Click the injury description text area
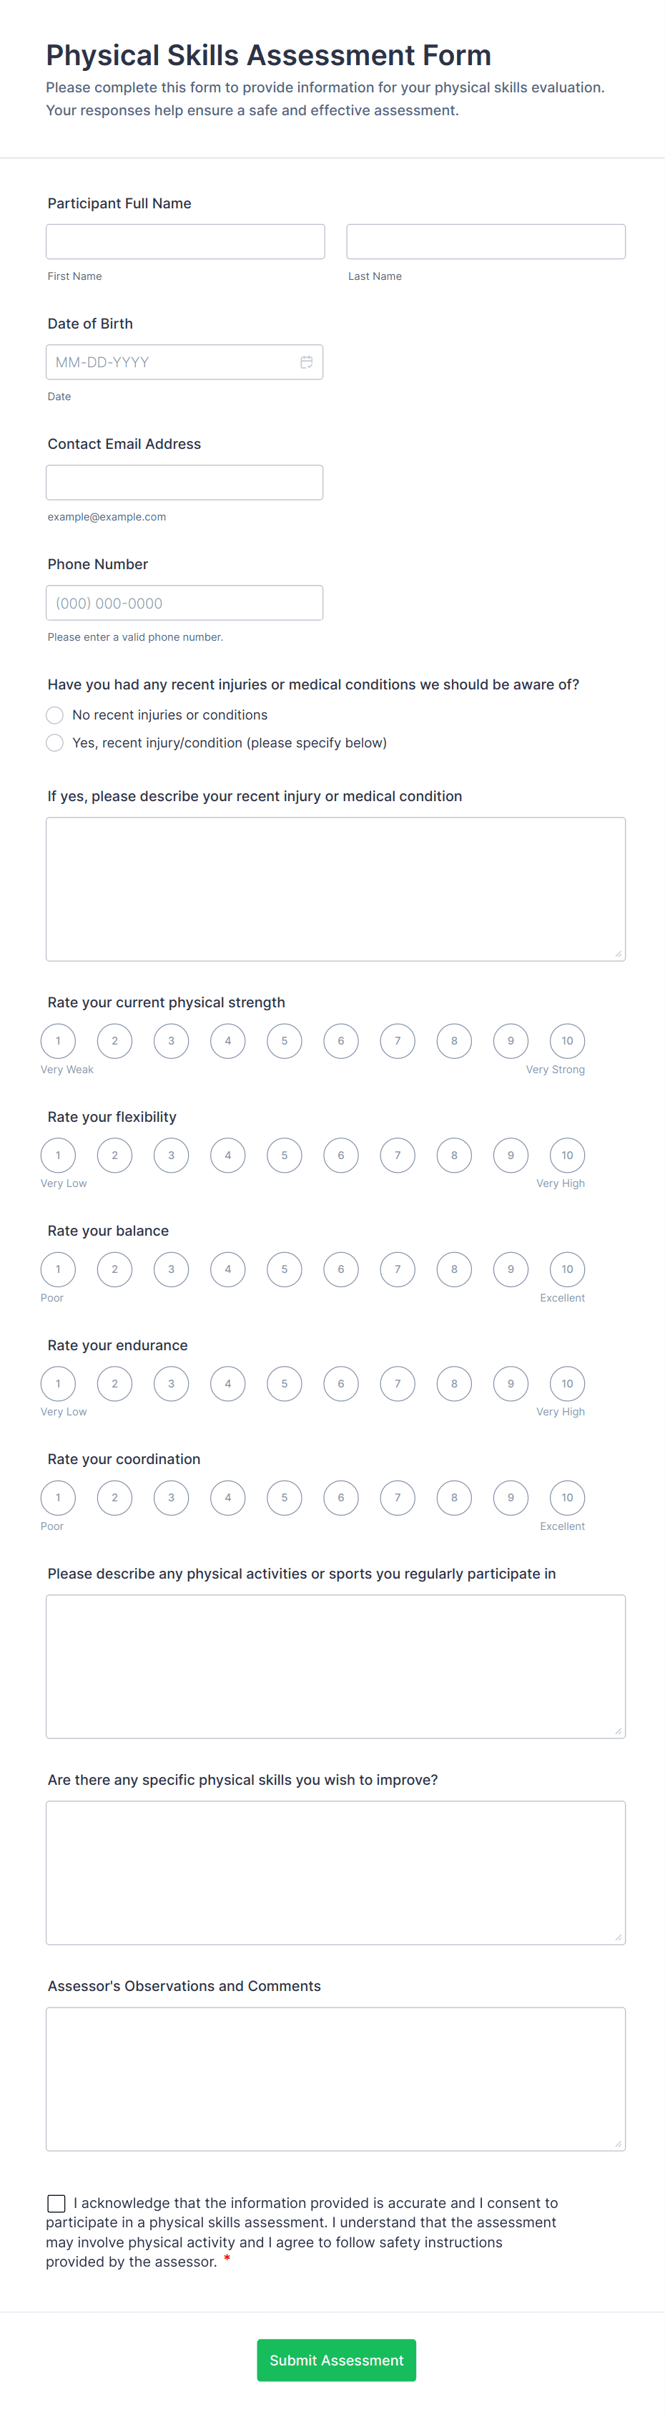The image size is (665, 2417). (x=335, y=886)
